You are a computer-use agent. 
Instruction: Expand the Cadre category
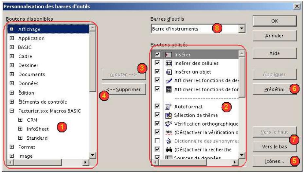click(12, 56)
